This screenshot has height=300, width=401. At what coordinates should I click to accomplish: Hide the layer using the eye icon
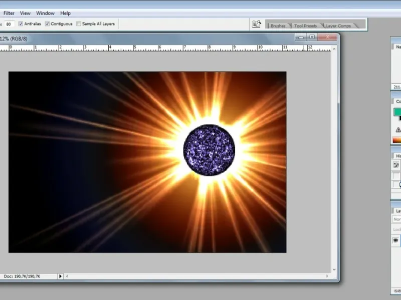pos(395,240)
